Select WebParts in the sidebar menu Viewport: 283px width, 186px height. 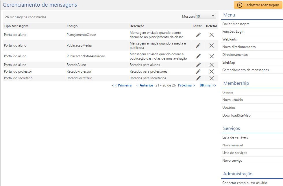click(x=229, y=39)
